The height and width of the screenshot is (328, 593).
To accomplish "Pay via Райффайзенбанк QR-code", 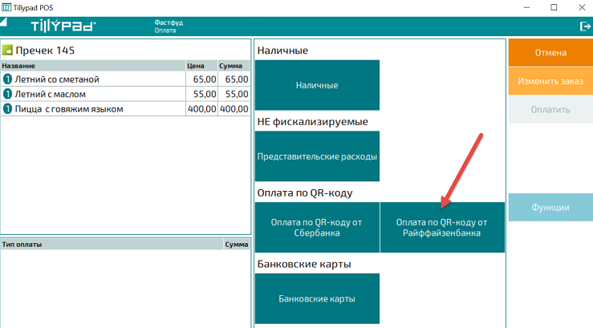I will [442, 228].
